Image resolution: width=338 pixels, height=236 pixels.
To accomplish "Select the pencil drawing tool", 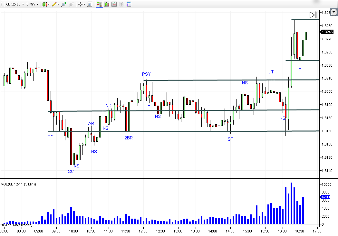I will click(54, 5).
